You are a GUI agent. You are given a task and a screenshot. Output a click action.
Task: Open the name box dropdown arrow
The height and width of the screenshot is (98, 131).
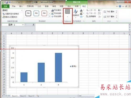pos(23,25)
